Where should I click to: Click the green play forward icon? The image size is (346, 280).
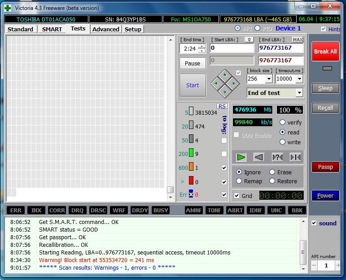241,157
